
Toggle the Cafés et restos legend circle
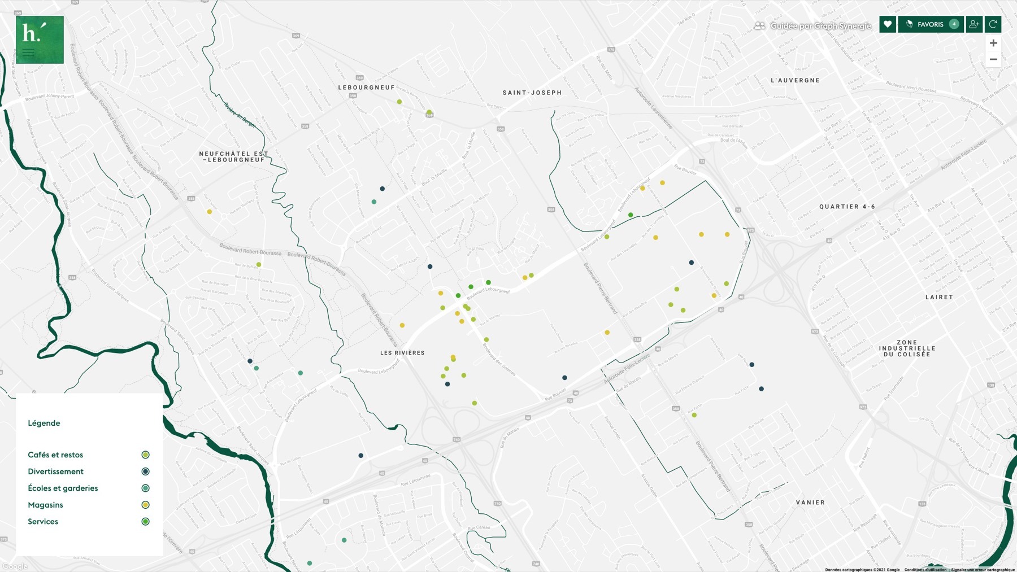tap(145, 455)
